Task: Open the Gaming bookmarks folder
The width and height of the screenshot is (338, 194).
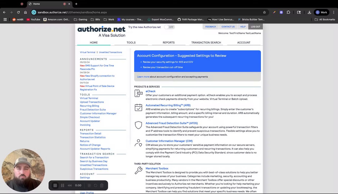Action: coord(81,20)
